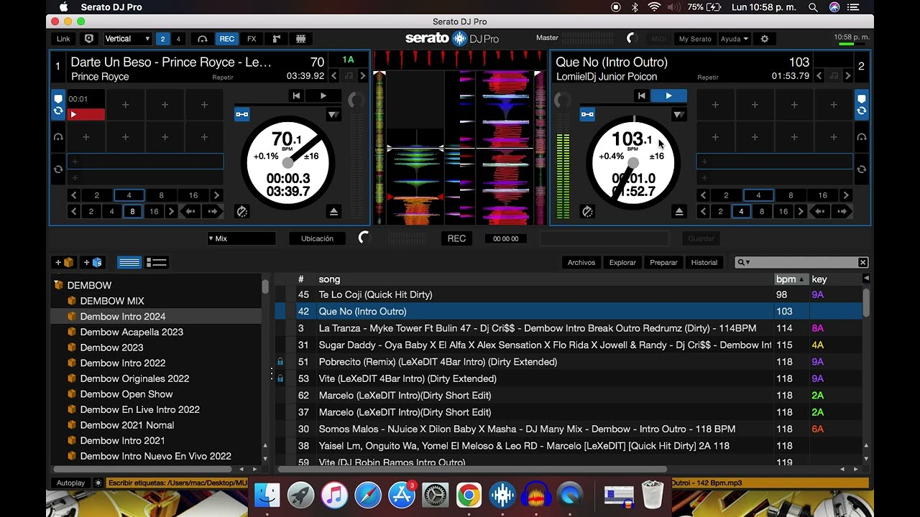Toggle Repetir on deck 2
Image resolution: width=920 pixels, height=517 pixels.
(708, 78)
